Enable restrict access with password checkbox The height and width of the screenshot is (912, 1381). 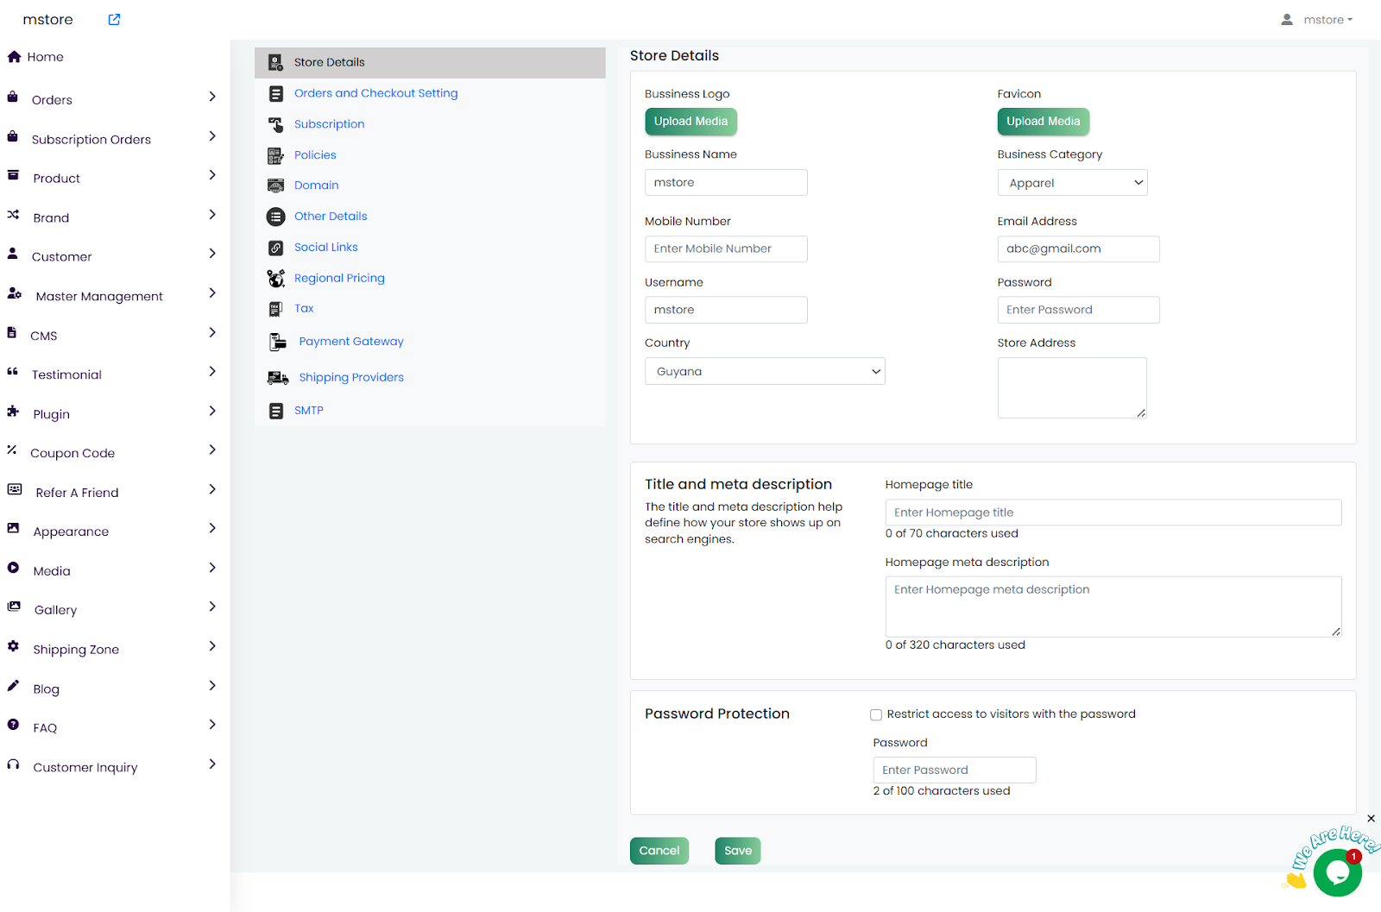[876, 714]
